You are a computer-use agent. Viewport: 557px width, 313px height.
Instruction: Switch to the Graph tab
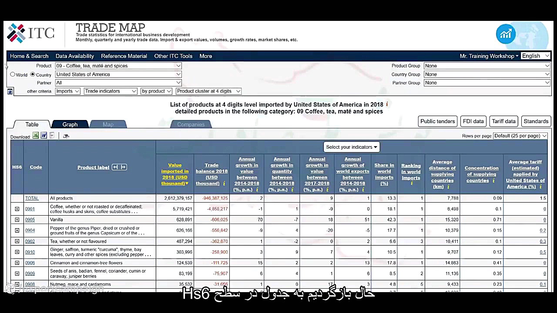point(70,124)
